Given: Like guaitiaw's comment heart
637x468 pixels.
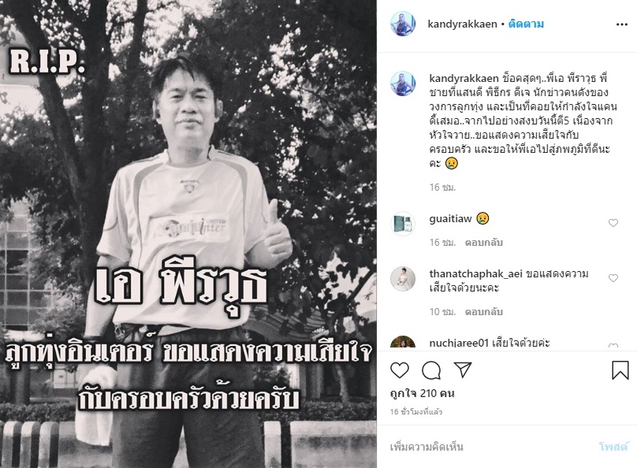Looking at the screenshot, I should [x=613, y=223].
